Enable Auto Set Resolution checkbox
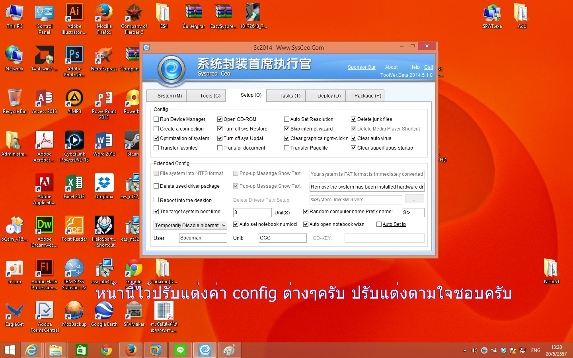 (286, 119)
